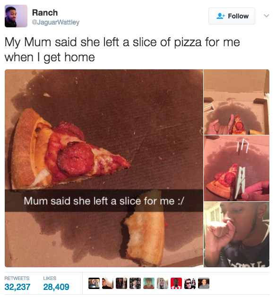Viewport: 276px width, 297px height.
Task: Click third liker avatar in row
Action: click(x=121, y=283)
